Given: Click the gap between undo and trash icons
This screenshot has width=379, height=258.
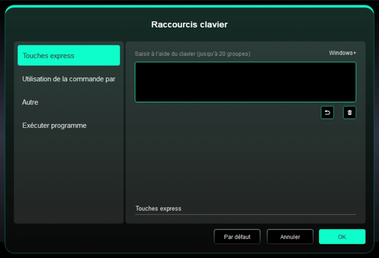Looking at the screenshot, I should (338, 113).
